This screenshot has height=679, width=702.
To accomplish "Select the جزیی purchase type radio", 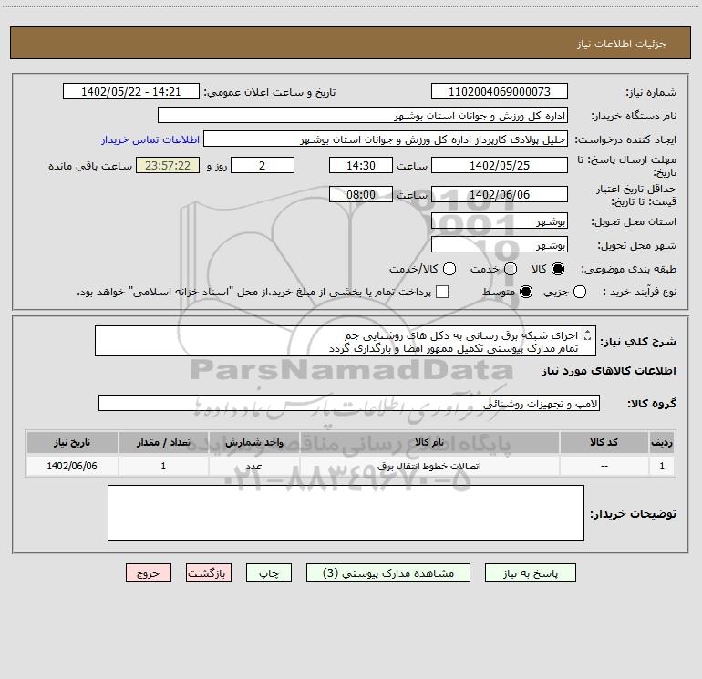I will [580, 292].
